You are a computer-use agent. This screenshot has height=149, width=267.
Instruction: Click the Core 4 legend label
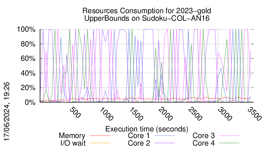click(x=204, y=143)
